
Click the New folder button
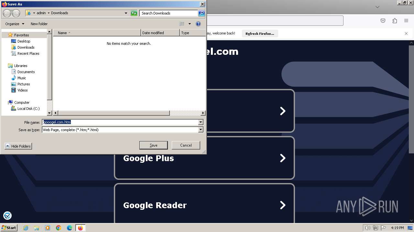[39, 24]
